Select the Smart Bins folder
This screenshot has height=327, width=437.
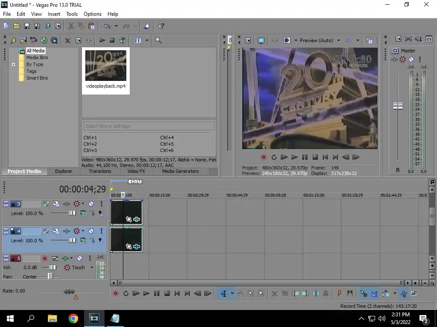coord(37,78)
